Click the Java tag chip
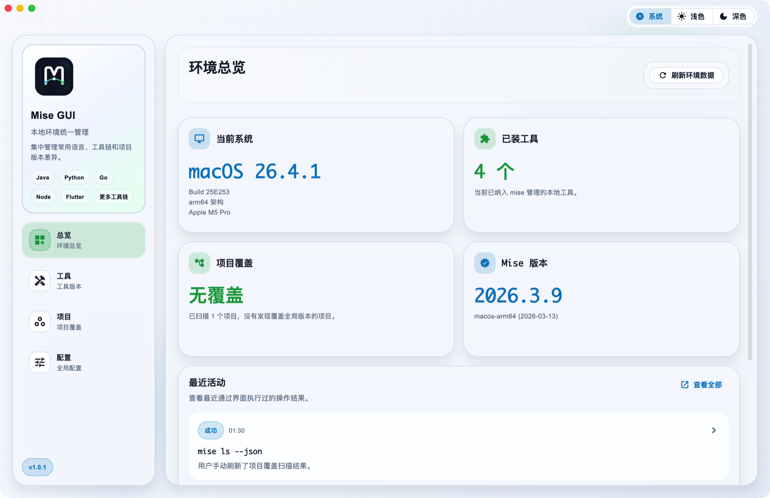The width and height of the screenshot is (770, 498). point(43,177)
